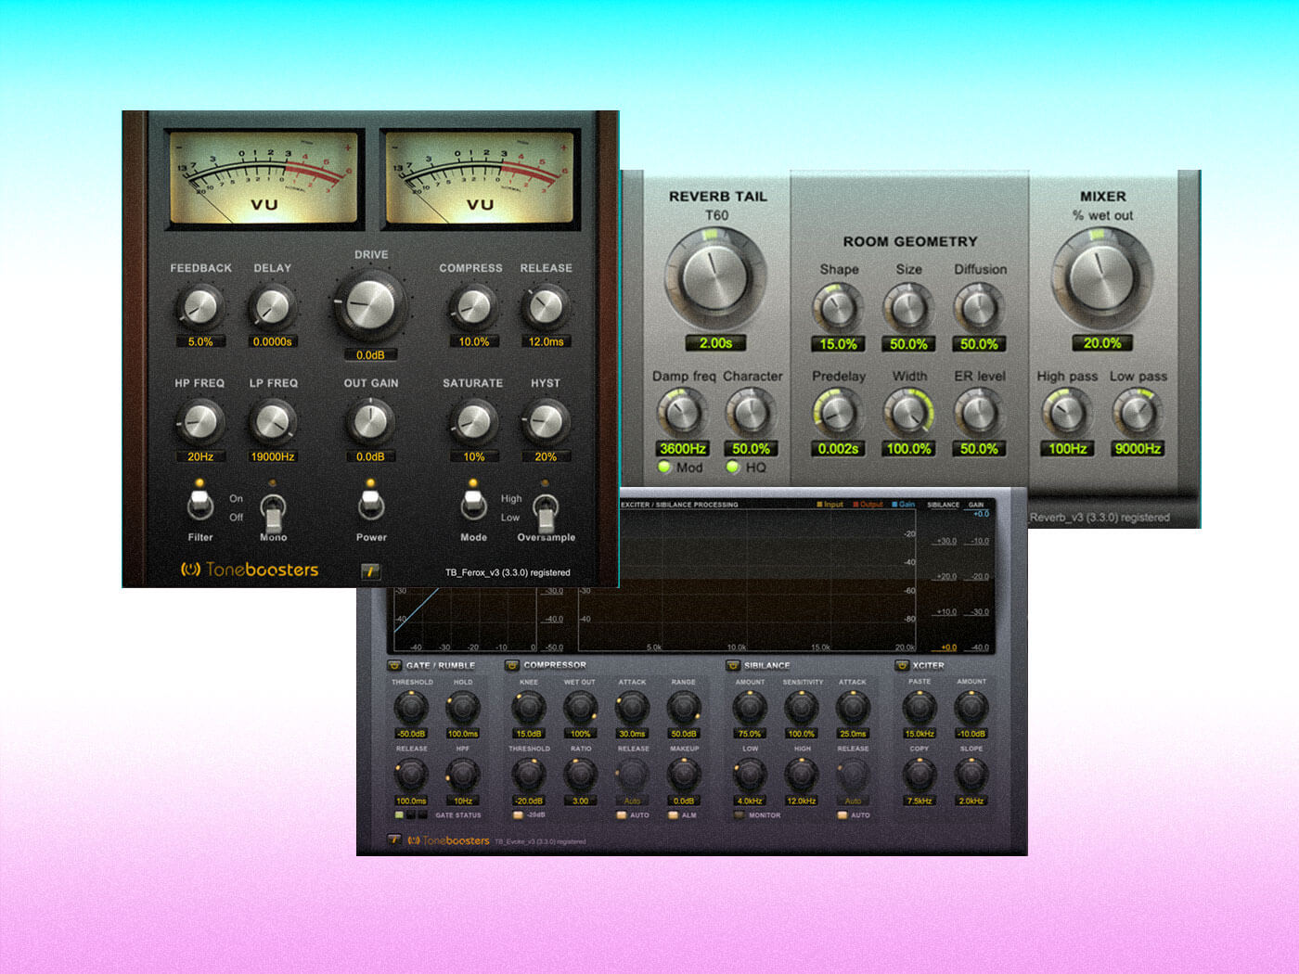The image size is (1299, 974).
Task: Click the ER level knob in Reverb
Action: pos(979,413)
